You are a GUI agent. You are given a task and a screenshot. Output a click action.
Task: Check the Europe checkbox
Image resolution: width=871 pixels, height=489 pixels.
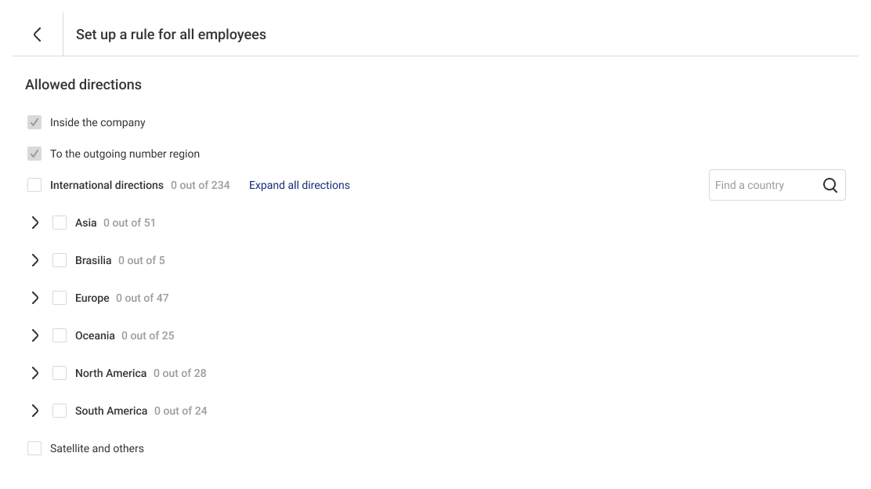pyautogui.click(x=60, y=298)
